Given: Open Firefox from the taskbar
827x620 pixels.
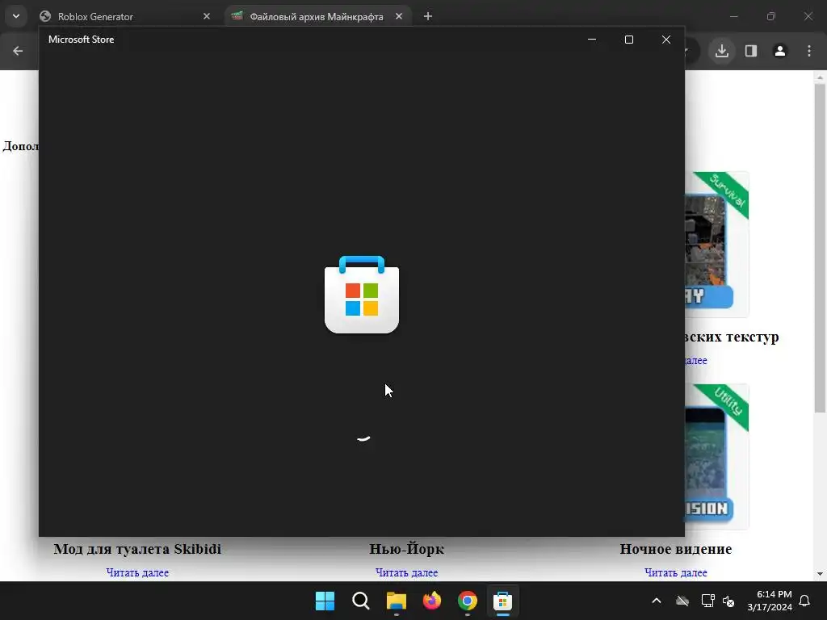Looking at the screenshot, I should 432,601.
